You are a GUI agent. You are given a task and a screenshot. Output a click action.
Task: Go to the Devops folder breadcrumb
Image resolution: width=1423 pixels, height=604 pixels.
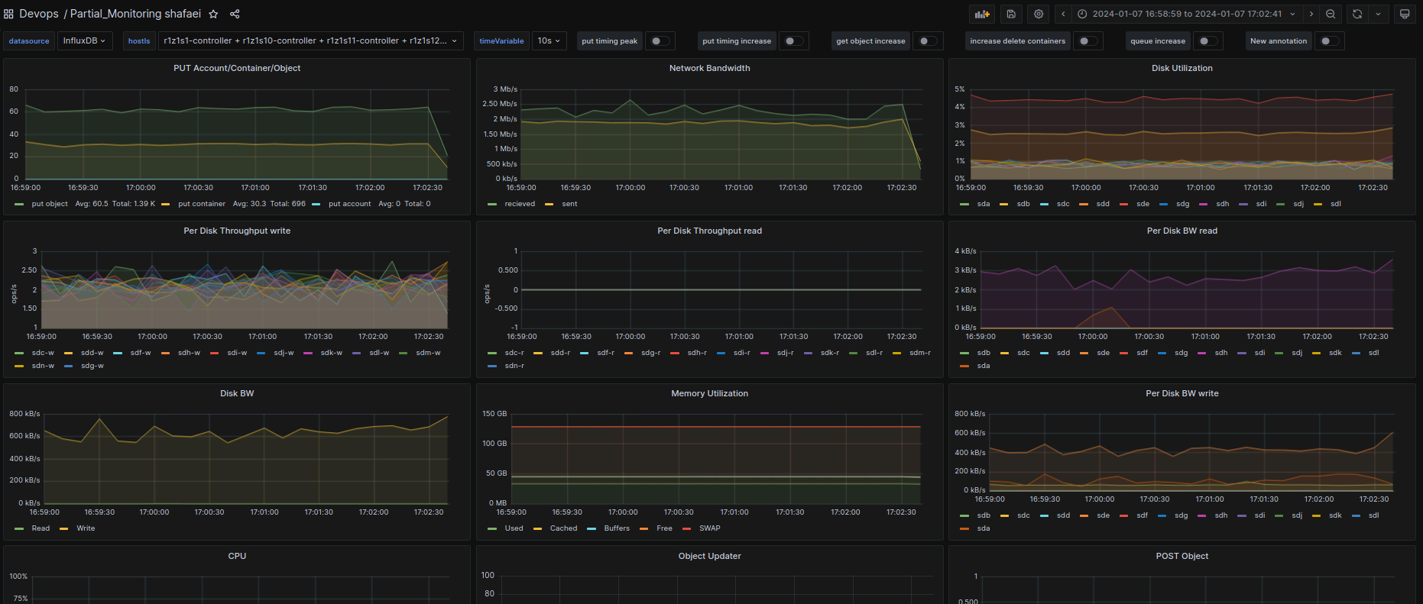(39, 14)
